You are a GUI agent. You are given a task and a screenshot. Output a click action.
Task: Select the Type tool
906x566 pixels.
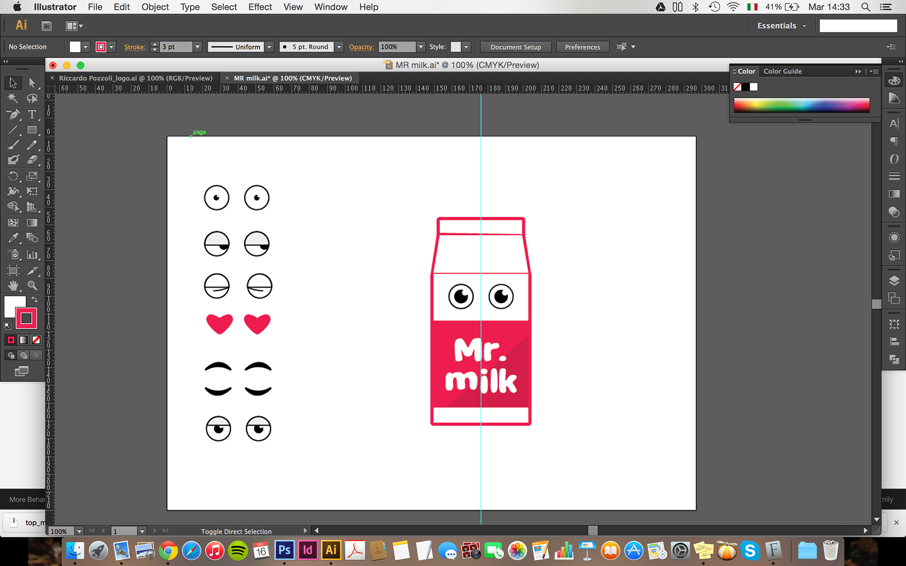tap(32, 114)
